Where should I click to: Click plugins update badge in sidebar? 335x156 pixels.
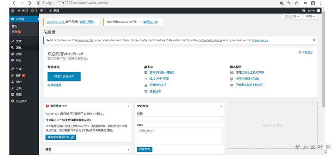pyautogui.click(x=24, y=75)
